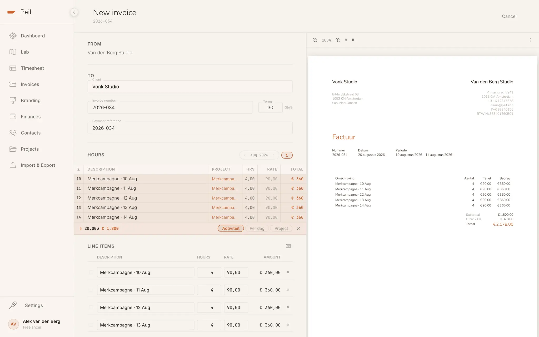Zoom out the invoice preview
Viewport: 539px width, 337px height.
click(315, 40)
